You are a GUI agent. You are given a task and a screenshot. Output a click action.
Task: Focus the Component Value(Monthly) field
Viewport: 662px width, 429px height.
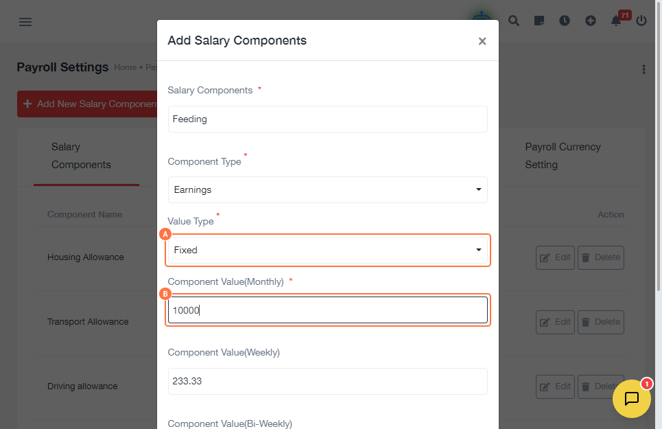tap(327, 310)
